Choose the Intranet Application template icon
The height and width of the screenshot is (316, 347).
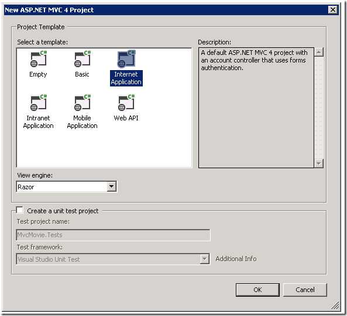pyautogui.click(x=38, y=102)
